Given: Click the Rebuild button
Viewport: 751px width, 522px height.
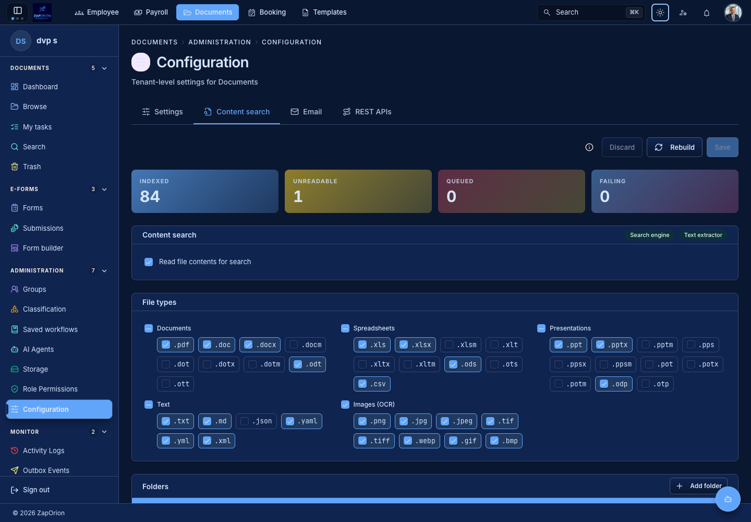Looking at the screenshot, I should (x=674, y=147).
